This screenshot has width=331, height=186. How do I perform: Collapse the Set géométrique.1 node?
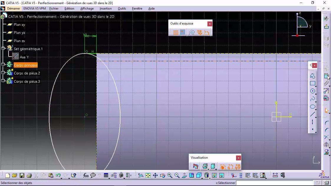[x=3, y=48]
